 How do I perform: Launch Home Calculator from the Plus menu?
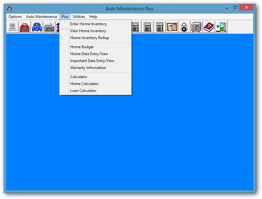[x=95, y=84]
